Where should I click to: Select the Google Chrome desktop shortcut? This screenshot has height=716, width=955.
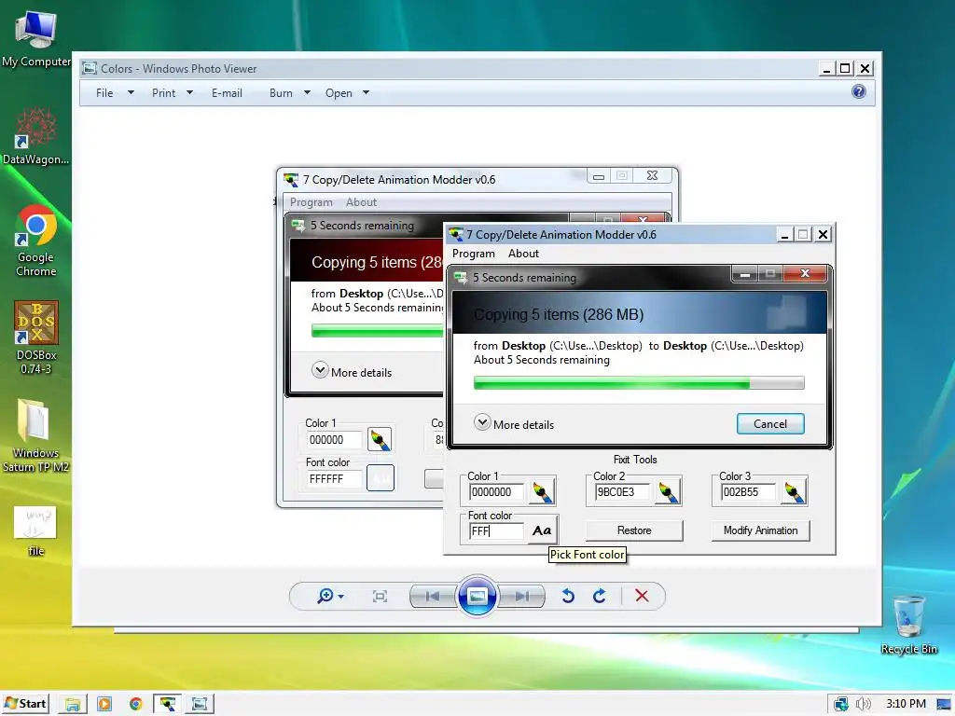tap(36, 241)
